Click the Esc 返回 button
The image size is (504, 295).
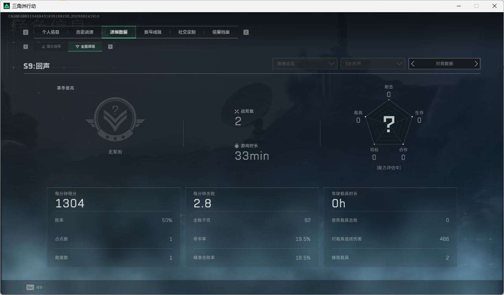pos(35,287)
